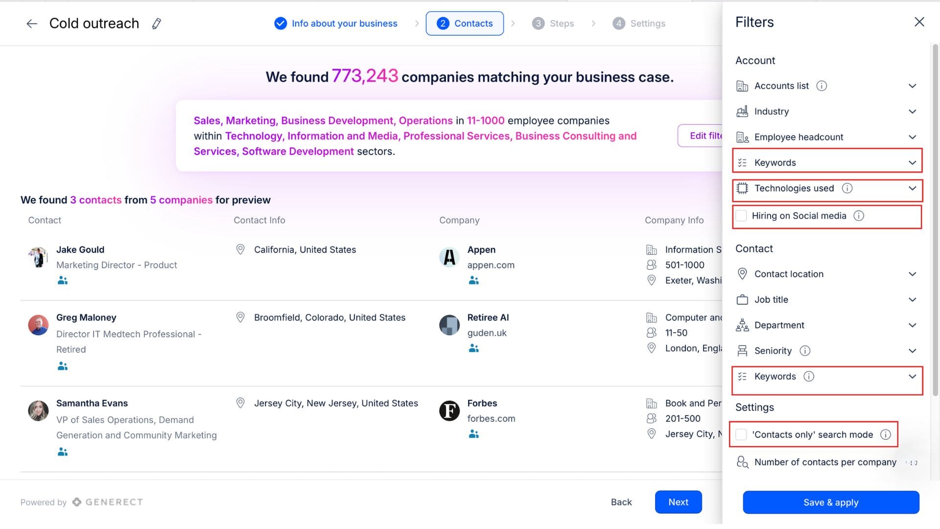The width and height of the screenshot is (940, 529).
Task: Navigate to the Steps tab
Action: [561, 23]
